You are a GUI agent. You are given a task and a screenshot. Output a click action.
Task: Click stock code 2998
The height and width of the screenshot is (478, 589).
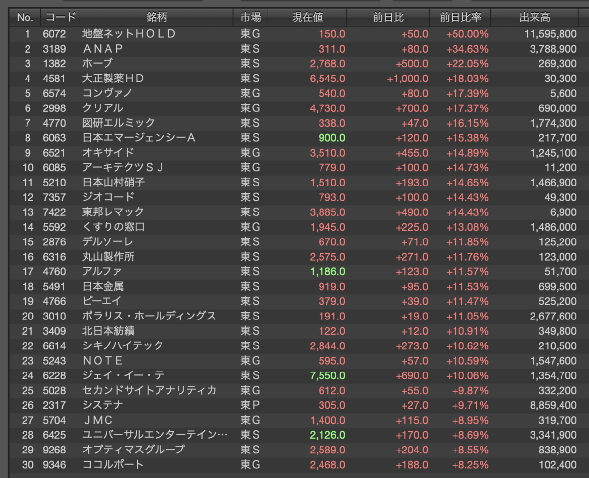pos(54,108)
